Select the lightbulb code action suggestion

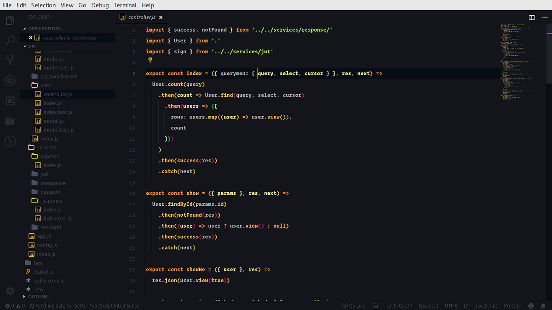pyautogui.click(x=151, y=60)
